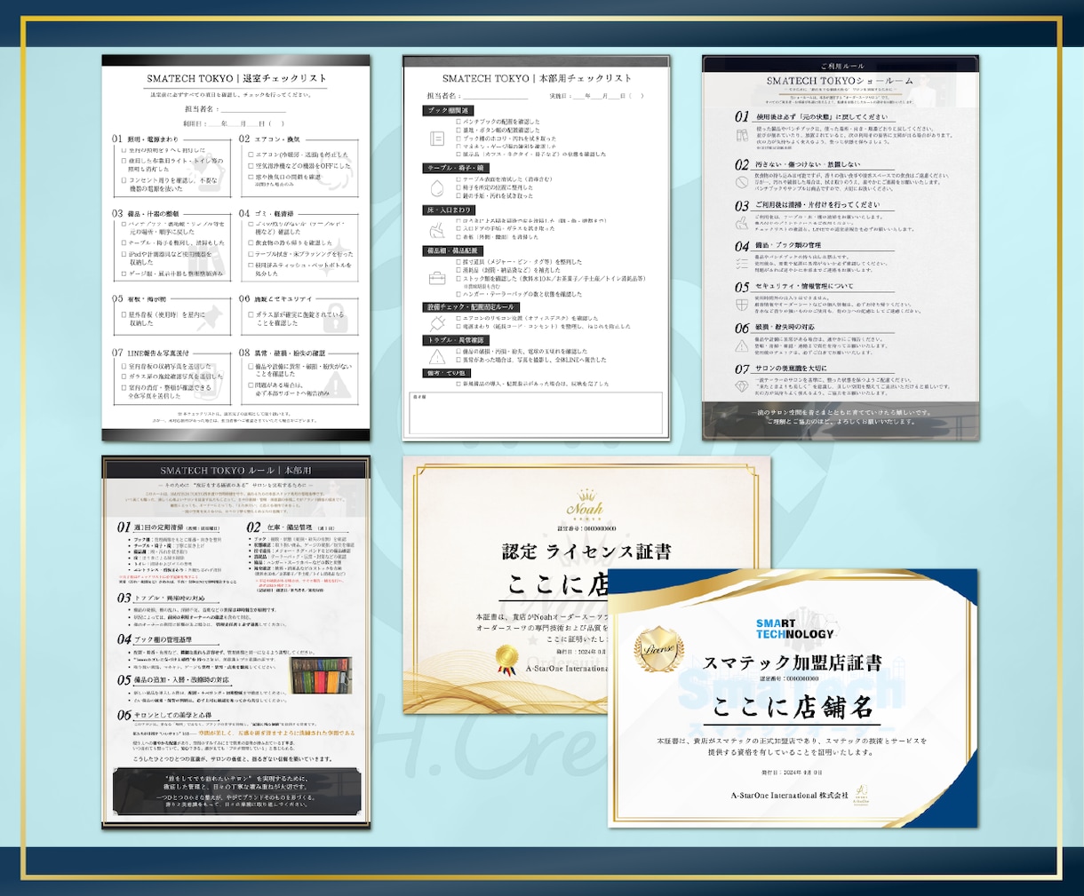Click the broom icon under 床・入口まわり
1084x896 pixels.
tap(436, 230)
